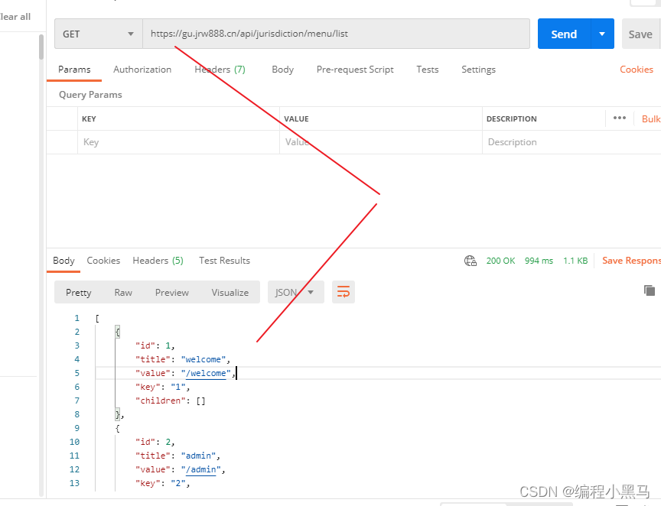Click the query param Key field

coord(178,142)
